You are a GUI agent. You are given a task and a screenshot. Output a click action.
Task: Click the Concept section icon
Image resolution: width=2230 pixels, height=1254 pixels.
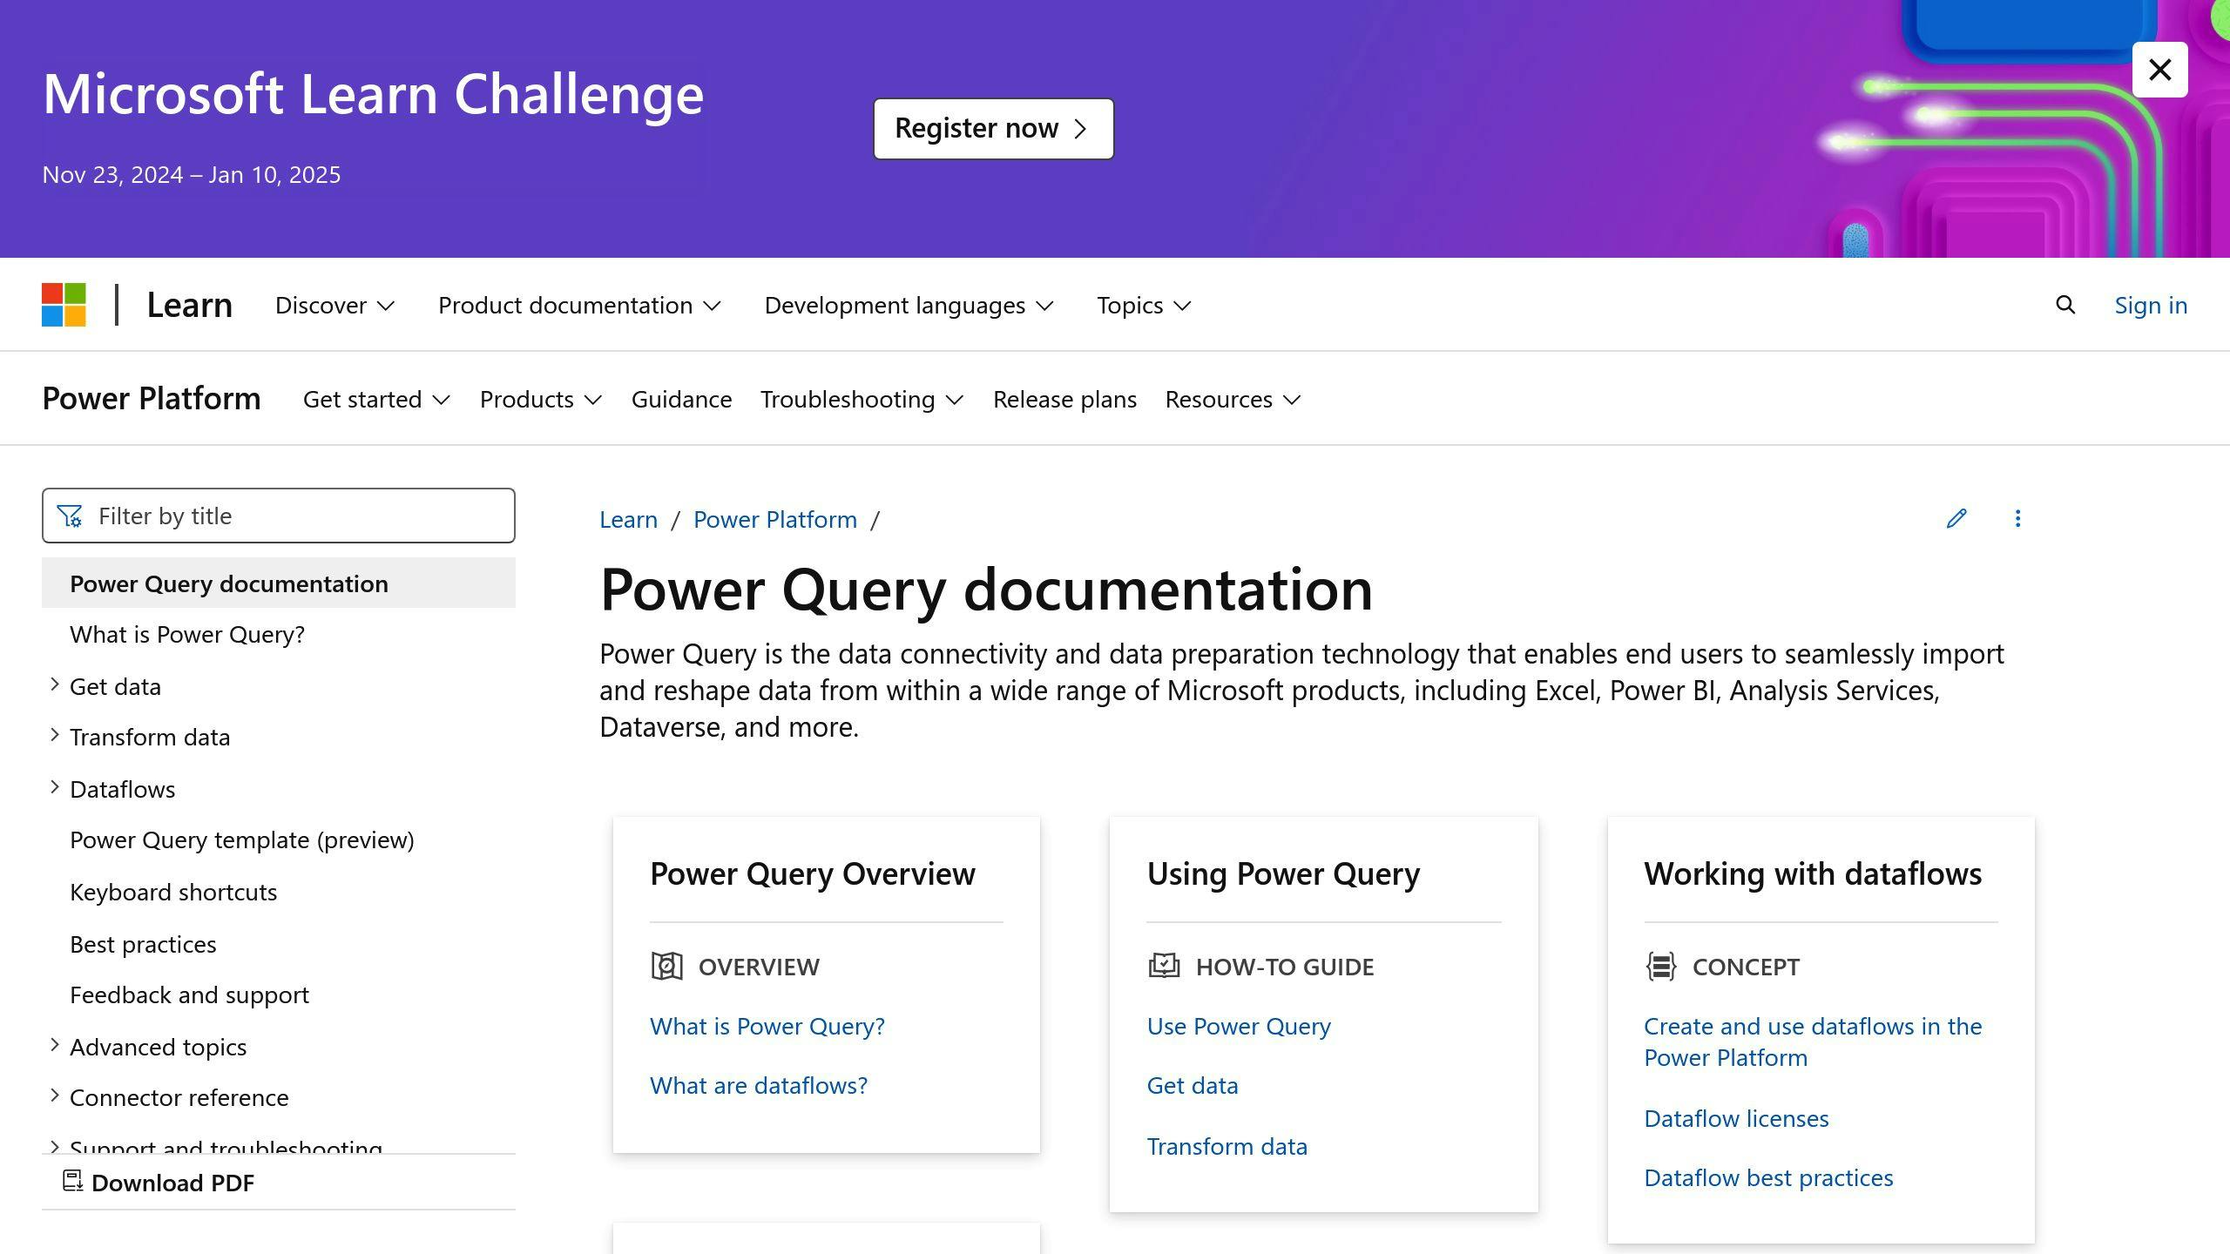click(x=1661, y=966)
